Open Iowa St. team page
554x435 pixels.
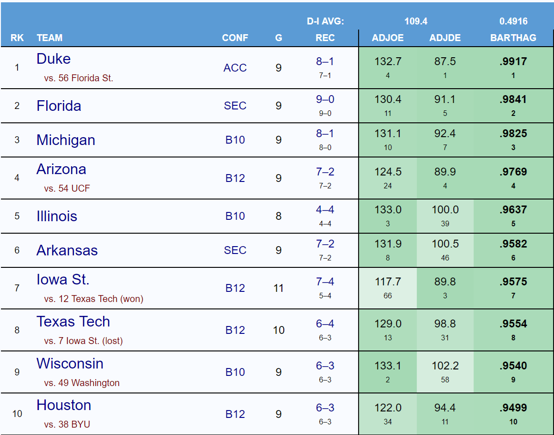(x=63, y=279)
